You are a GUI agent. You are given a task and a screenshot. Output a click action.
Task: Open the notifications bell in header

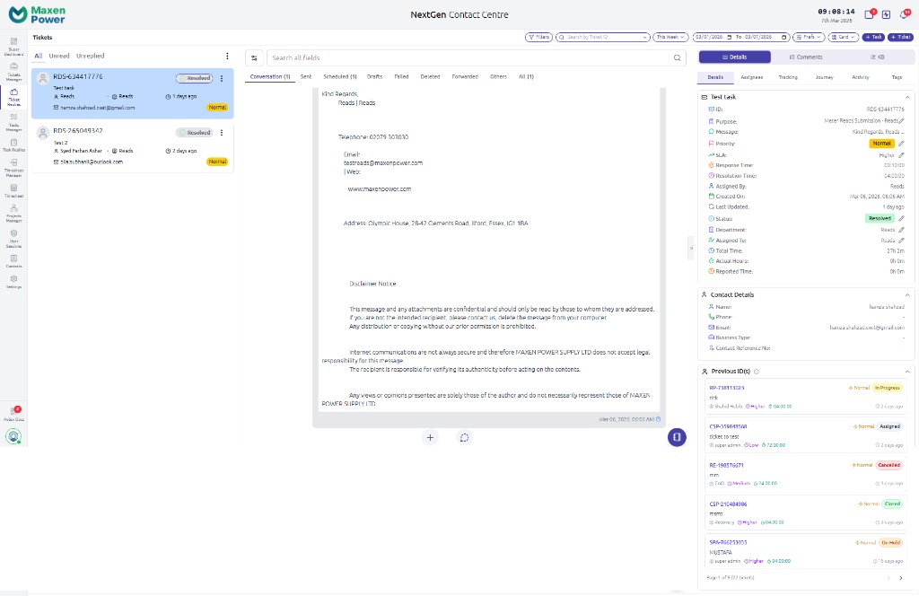(x=905, y=14)
